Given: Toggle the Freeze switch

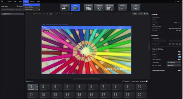Looking at the screenshot, I should pos(179,54).
